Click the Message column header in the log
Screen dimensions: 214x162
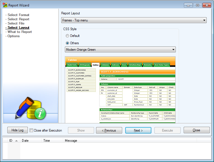pos(130,141)
